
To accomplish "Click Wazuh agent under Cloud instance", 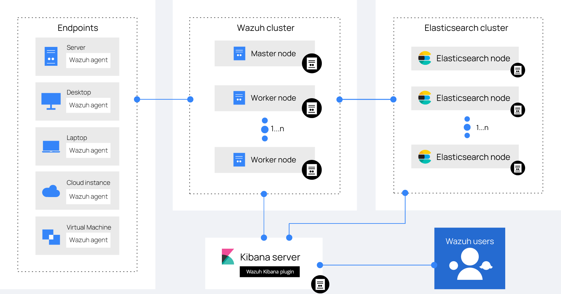I will click(x=88, y=196).
